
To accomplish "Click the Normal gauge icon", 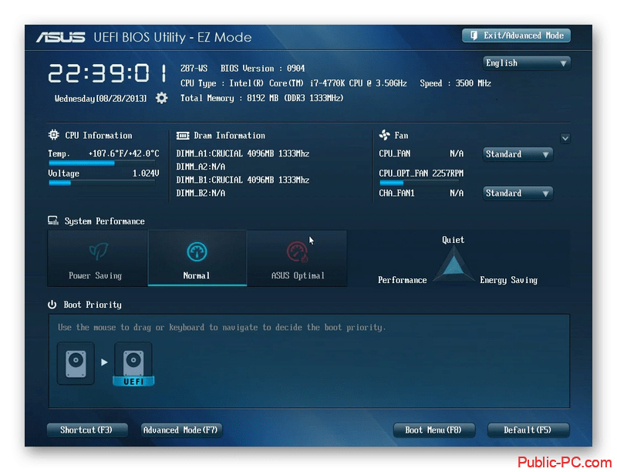I will (197, 251).
